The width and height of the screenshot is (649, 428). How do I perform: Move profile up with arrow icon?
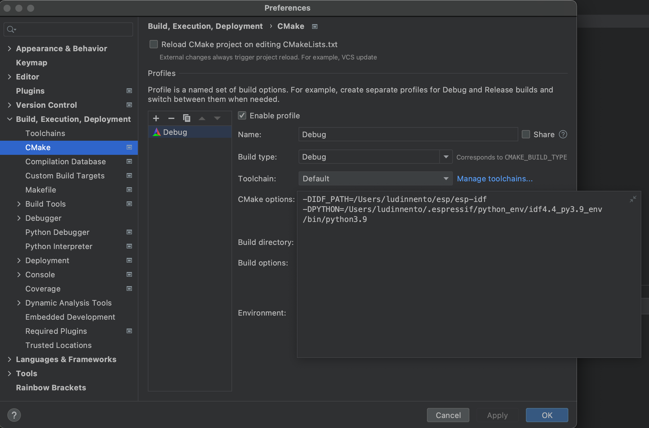click(x=202, y=118)
